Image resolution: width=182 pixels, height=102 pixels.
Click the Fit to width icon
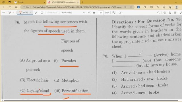tap(94, 12)
